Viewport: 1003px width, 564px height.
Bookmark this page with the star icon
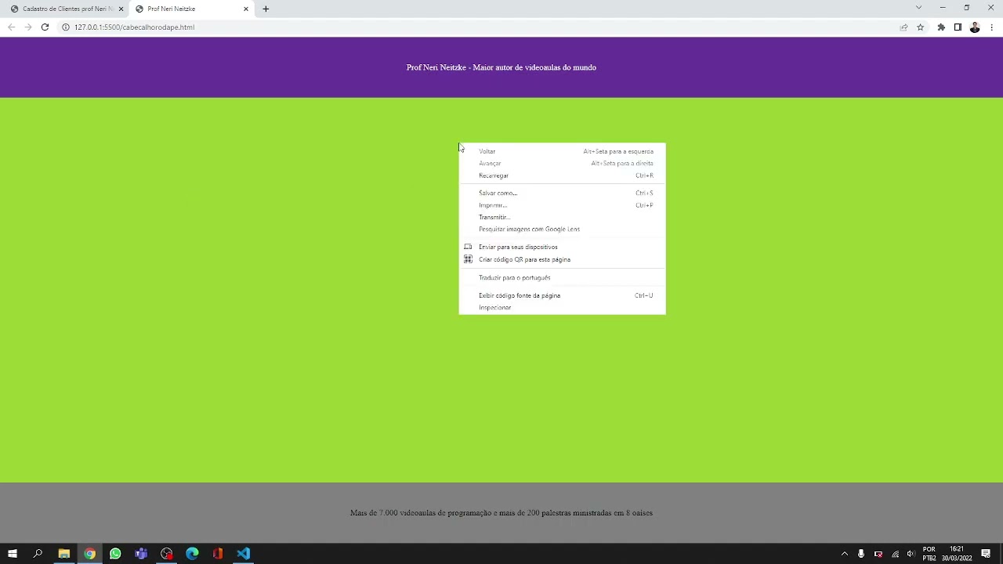pyautogui.click(x=921, y=27)
